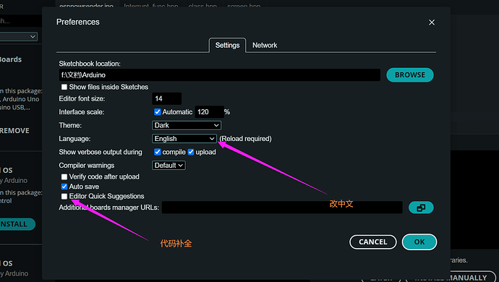Open the Language dropdown showing English
Viewport: 499px width, 282px height.
point(184,138)
